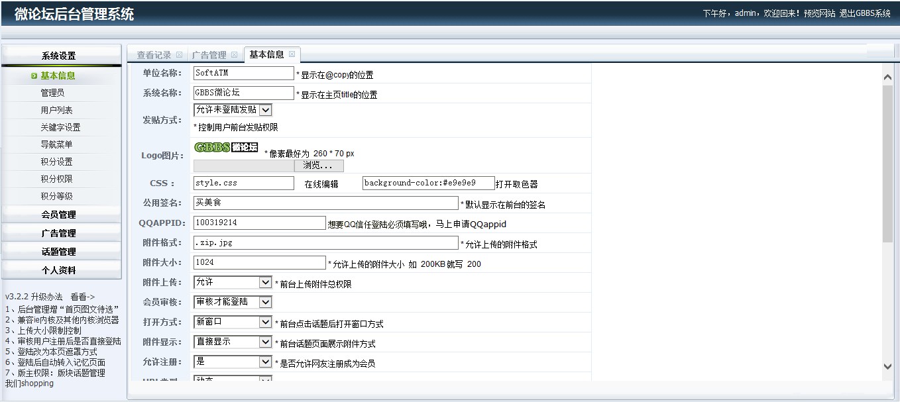Click the 看看-> upgrade notes link
The height and width of the screenshot is (402, 900).
pos(83,297)
